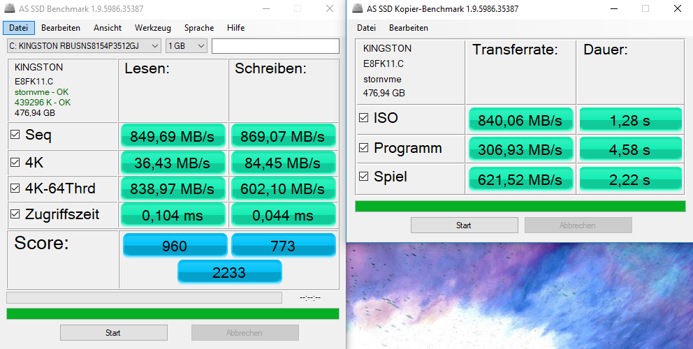Image resolution: width=693 pixels, height=349 pixels.
Task: Open the Sprache menu
Action: [199, 28]
